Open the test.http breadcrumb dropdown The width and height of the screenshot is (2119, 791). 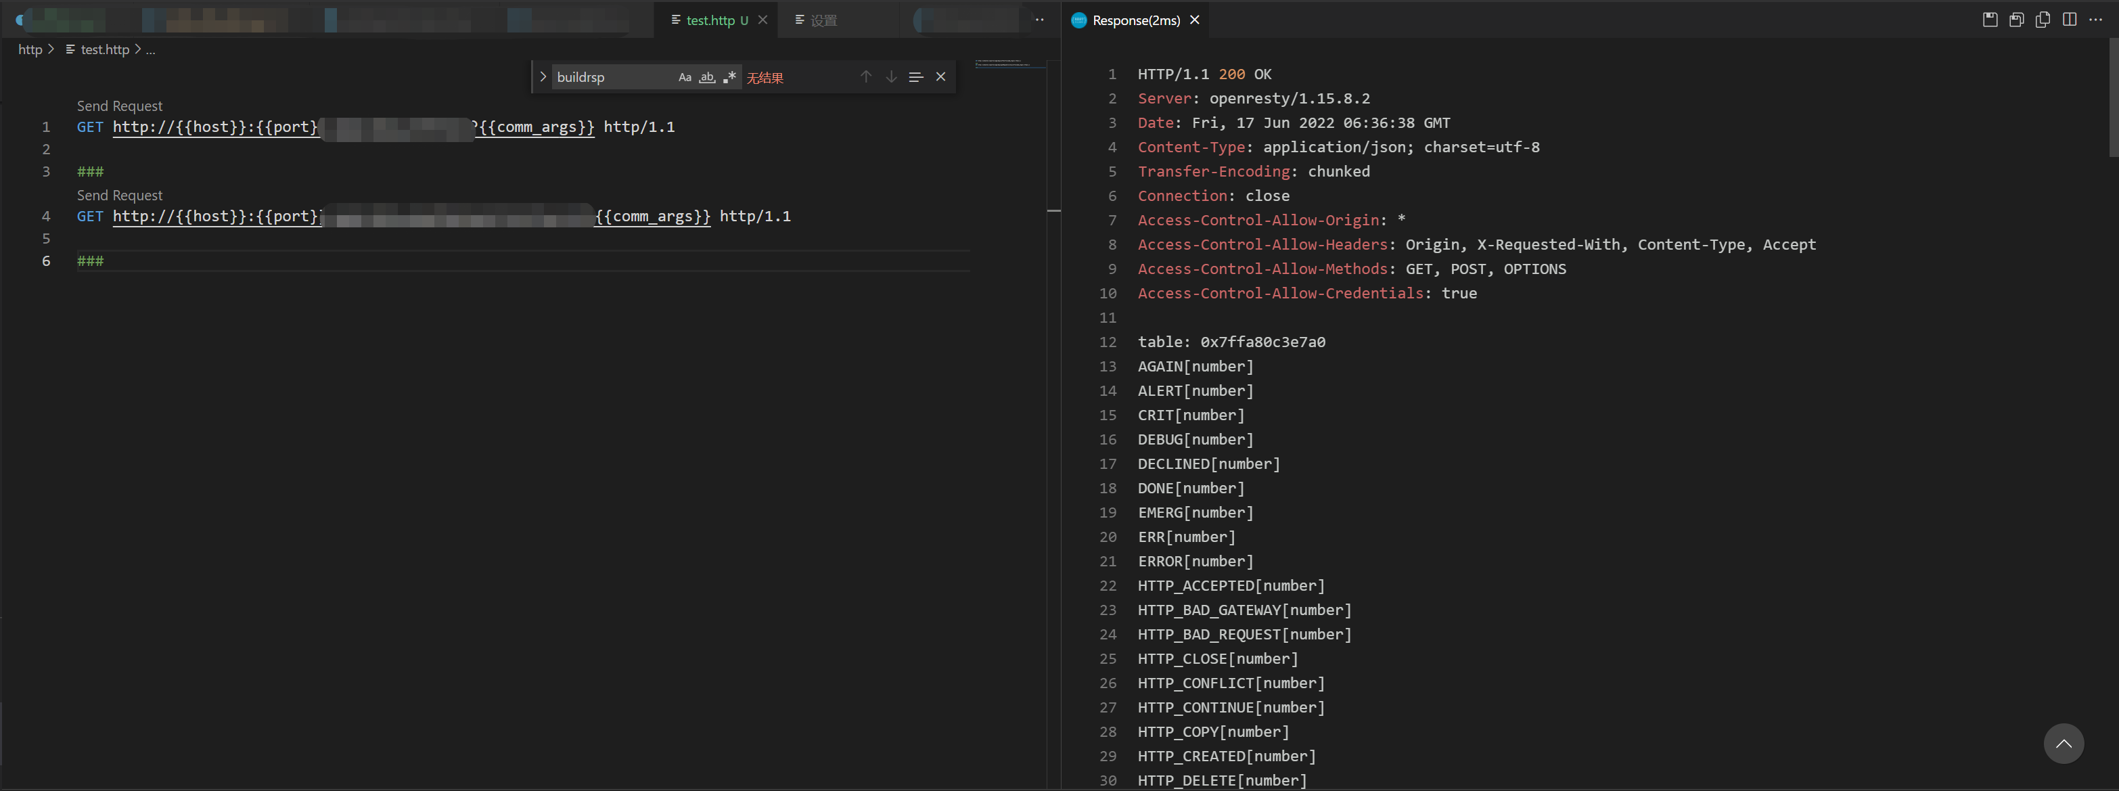(104, 49)
